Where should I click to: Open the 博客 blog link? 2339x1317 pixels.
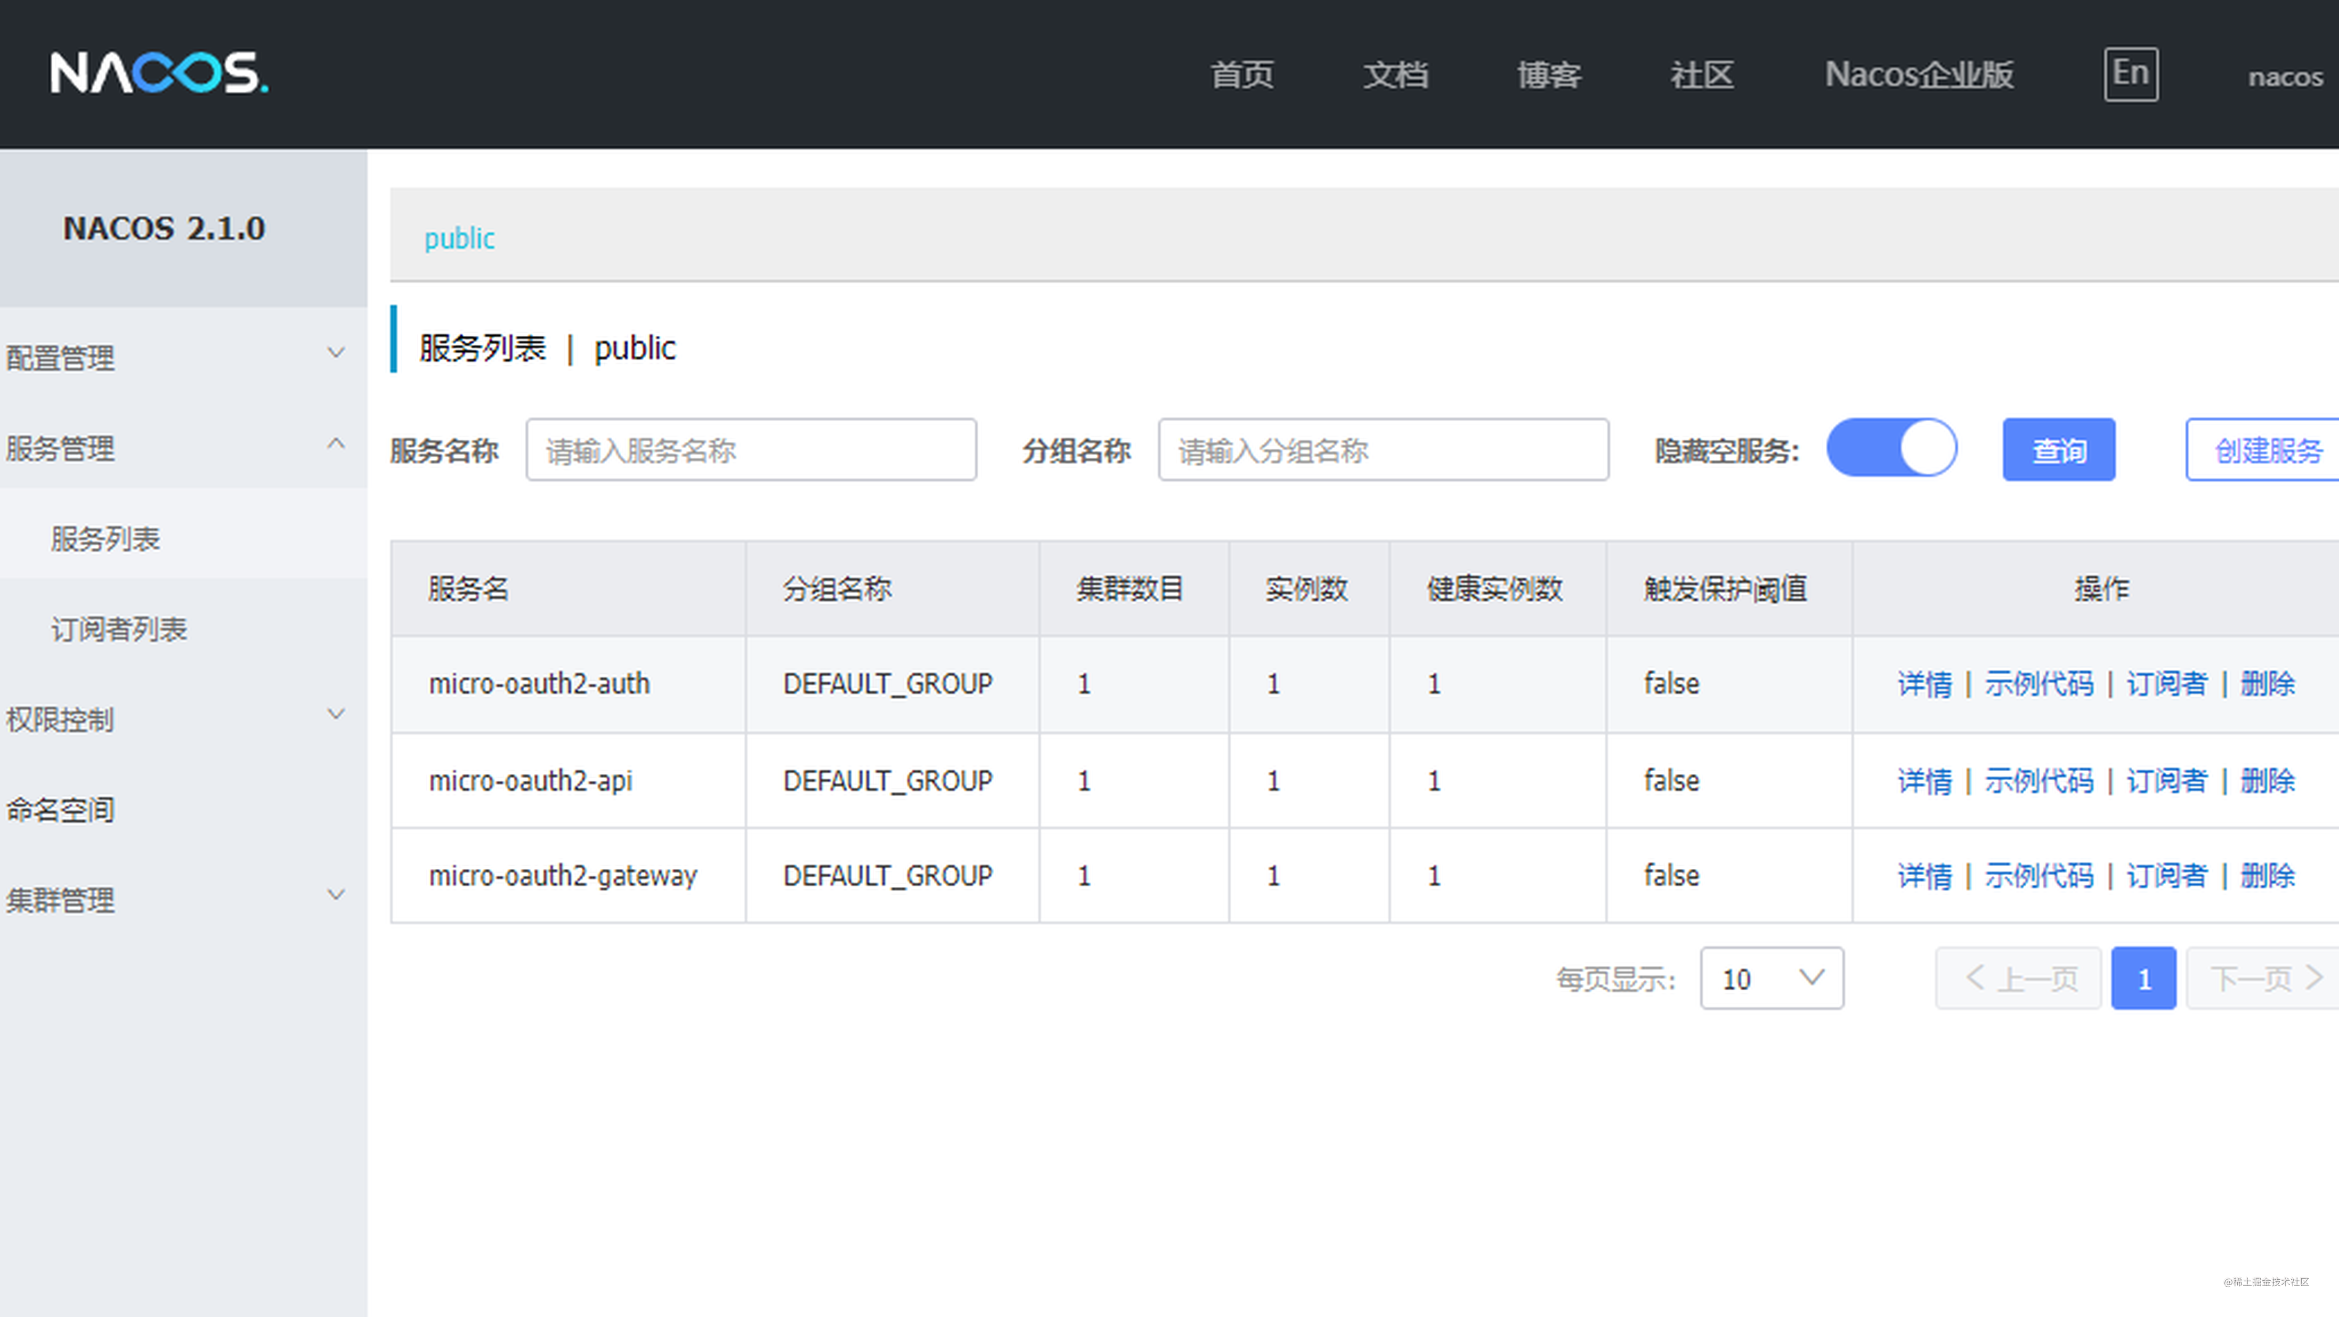tap(1549, 75)
